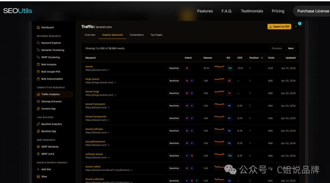
Task: Open Dashboard icon in sidebar
Action: coord(38,27)
